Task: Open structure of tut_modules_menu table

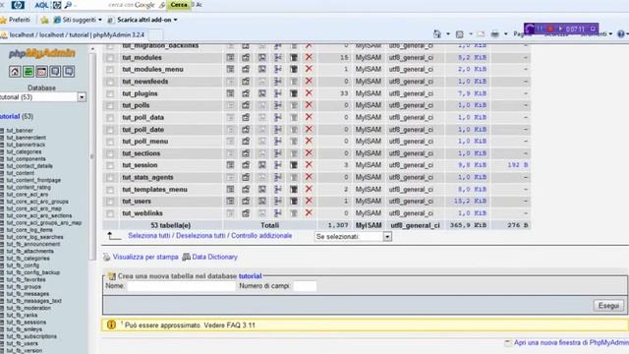Action: pyautogui.click(x=246, y=70)
